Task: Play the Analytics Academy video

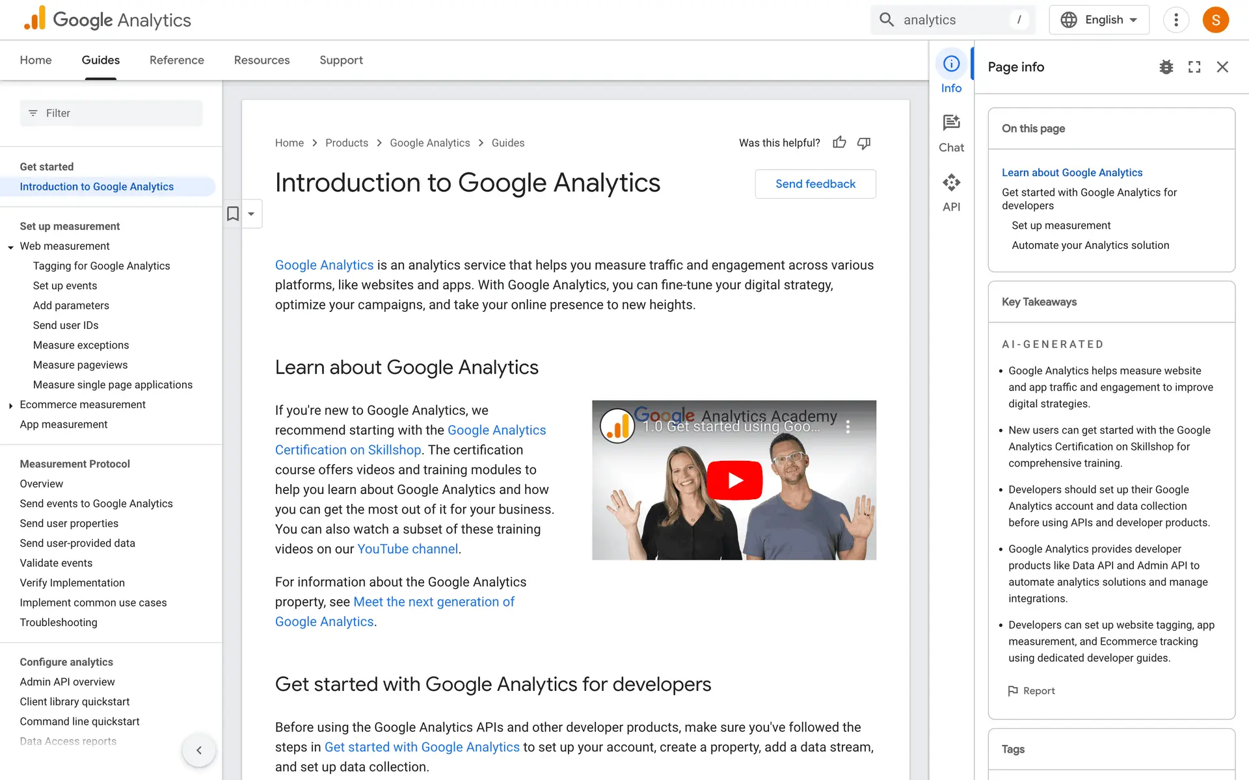Action: [x=734, y=480]
